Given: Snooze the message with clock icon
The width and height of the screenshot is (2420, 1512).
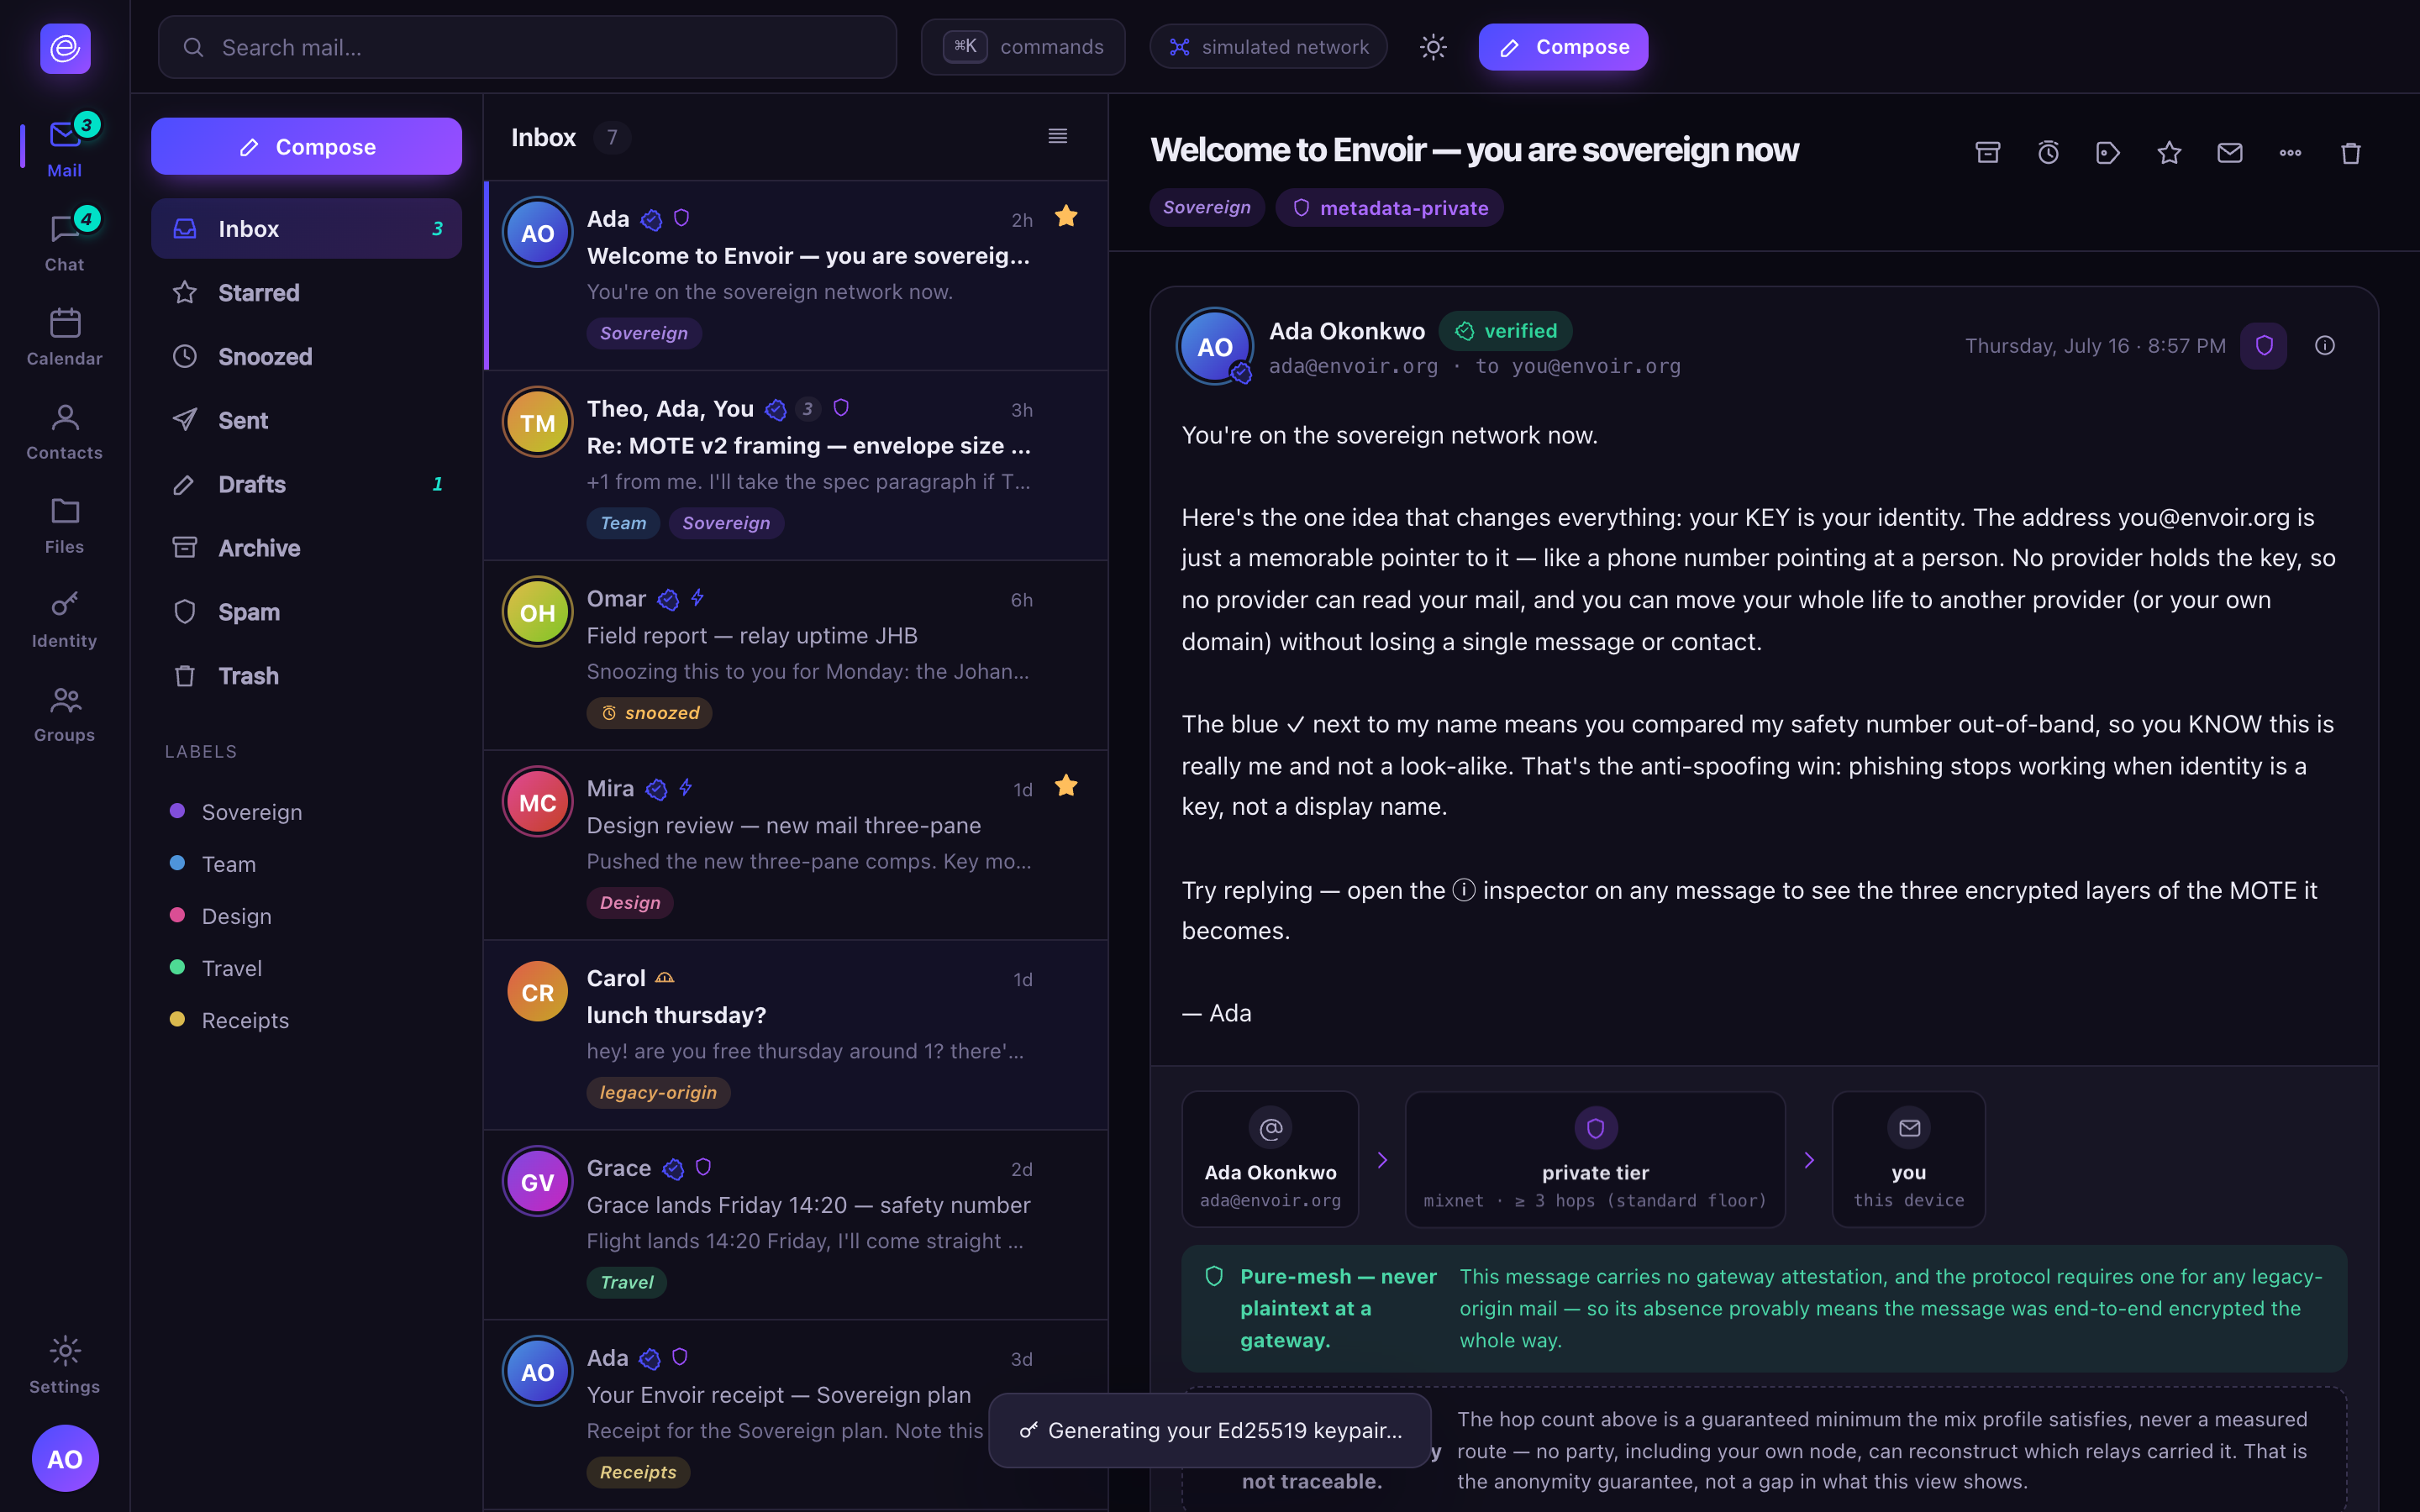Looking at the screenshot, I should point(2048,152).
